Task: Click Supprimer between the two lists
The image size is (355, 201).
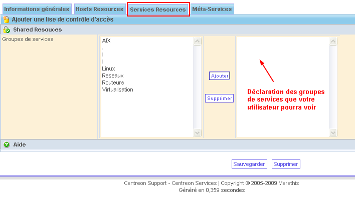Action: pyautogui.click(x=220, y=98)
